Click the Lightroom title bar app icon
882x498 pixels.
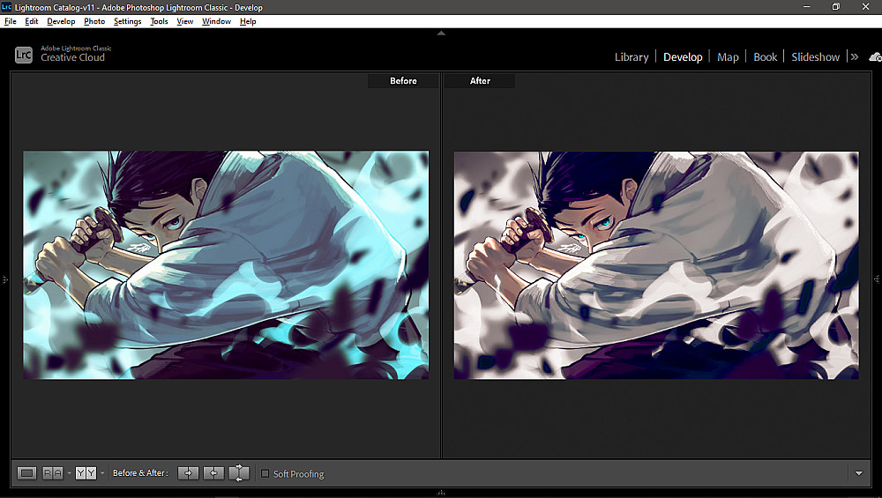point(6,7)
